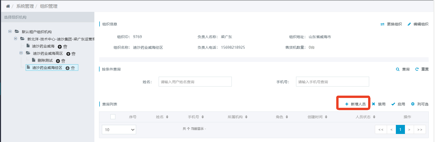Collapse the 迪沙药业威海高区 tree node

click(21, 53)
